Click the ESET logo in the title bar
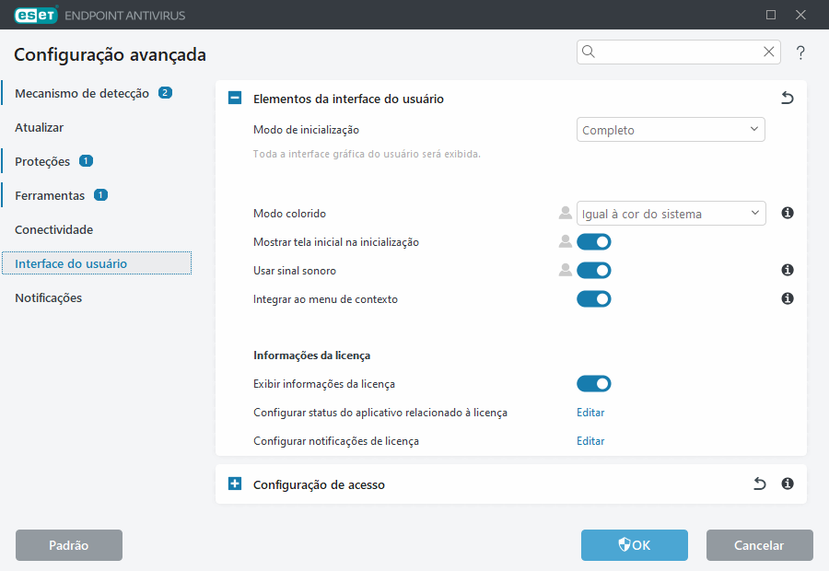Viewport: 829px width, 571px height. pos(35,15)
